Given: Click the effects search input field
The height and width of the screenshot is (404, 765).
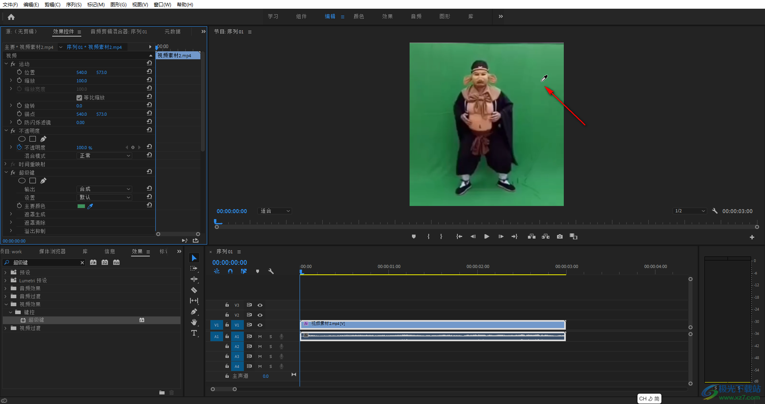Looking at the screenshot, I should 44,262.
